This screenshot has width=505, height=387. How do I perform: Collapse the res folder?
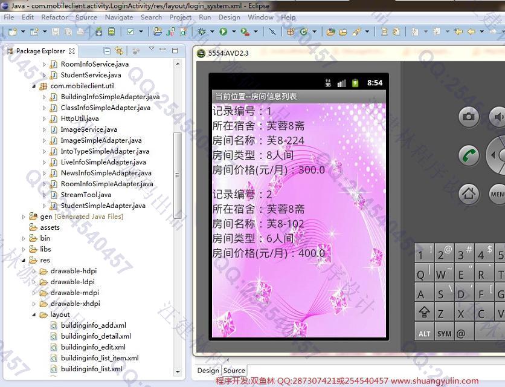(x=23, y=260)
